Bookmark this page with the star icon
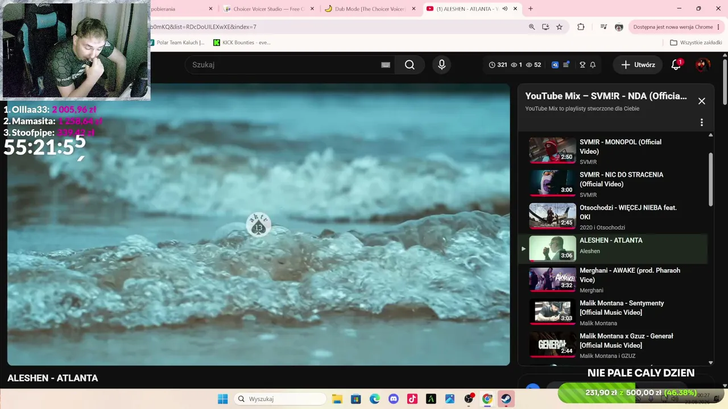 click(559, 27)
